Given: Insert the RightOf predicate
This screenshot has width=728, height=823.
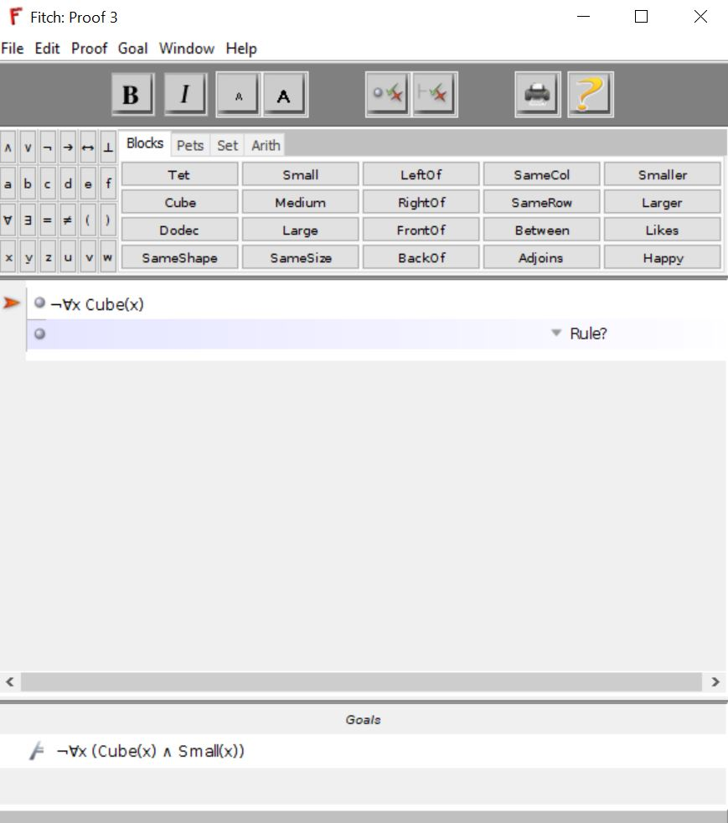Looking at the screenshot, I should (x=421, y=202).
